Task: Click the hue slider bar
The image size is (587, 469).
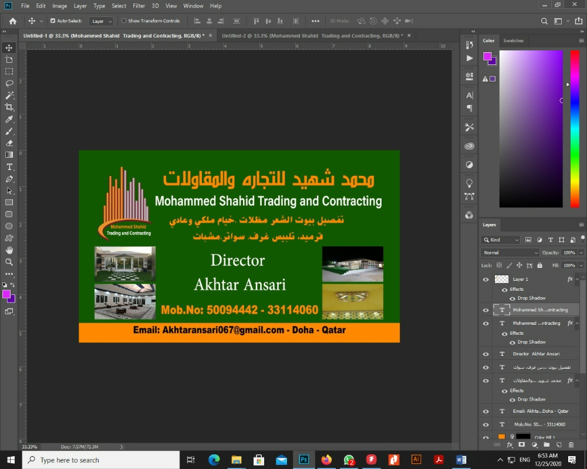Action: point(575,129)
